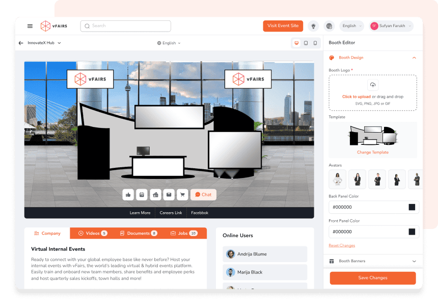Click the vFairs logo in header

[54, 26]
